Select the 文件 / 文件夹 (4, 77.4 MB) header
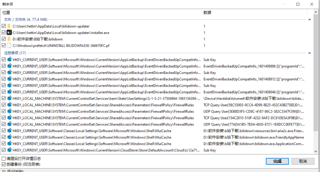320x172 pixels. 26,20
